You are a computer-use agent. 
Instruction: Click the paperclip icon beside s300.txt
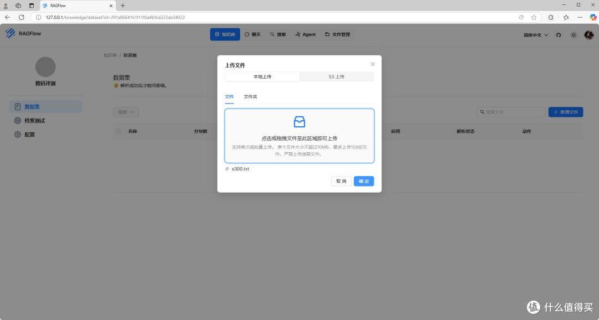pyautogui.click(x=227, y=169)
